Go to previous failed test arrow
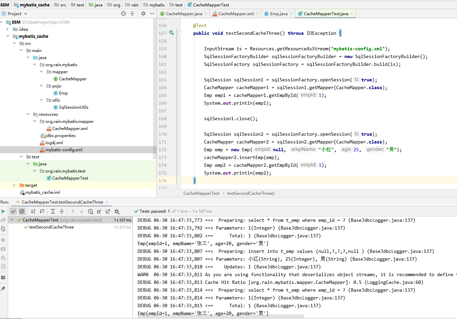This screenshot has height=319, width=457. point(73,211)
